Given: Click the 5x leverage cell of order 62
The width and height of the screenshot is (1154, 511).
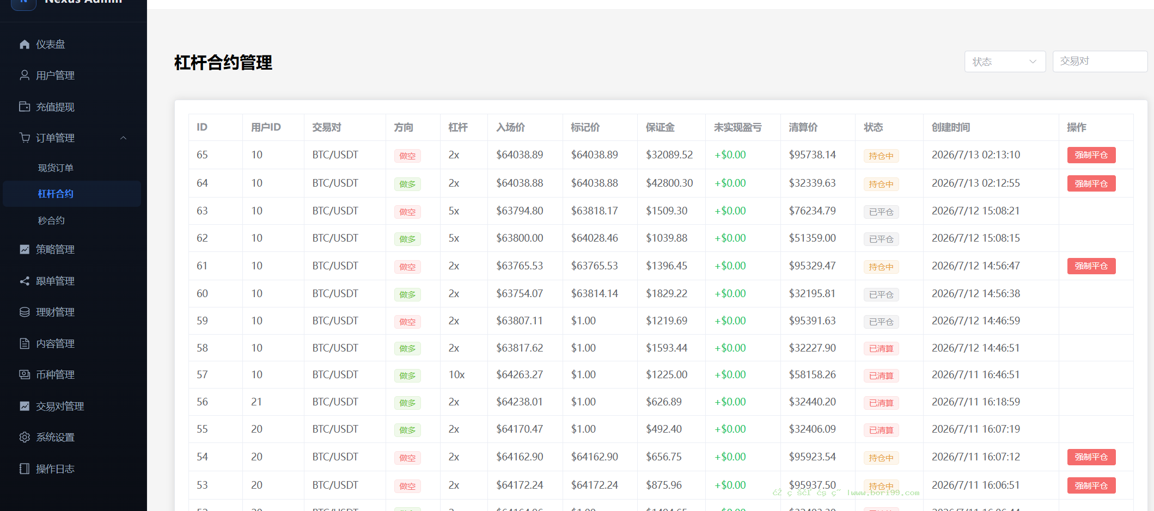Looking at the screenshot, I should [454, 238].
